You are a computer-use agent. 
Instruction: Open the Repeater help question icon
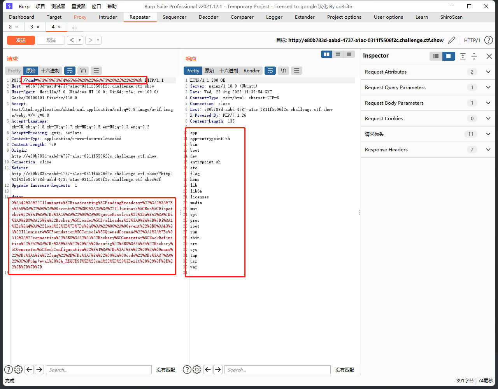click(x=488, y=40)
